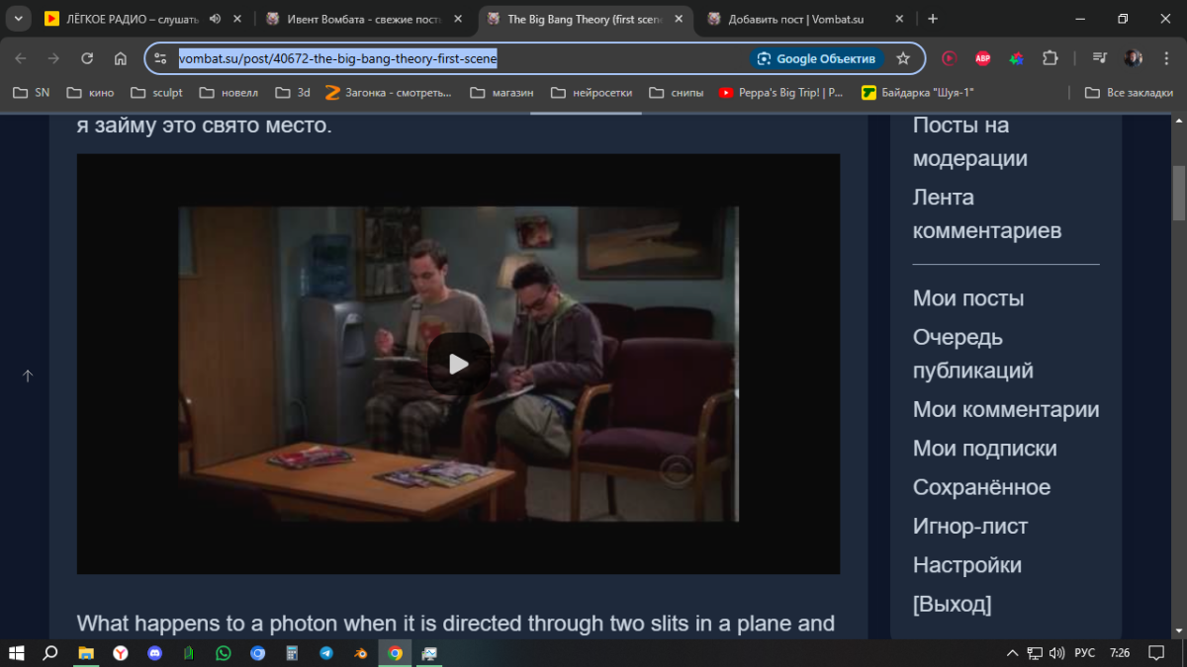Viewport: 1187px width, 667px height.
Task: Select The Big Bang Theory tab
Action: coord(584,19)
